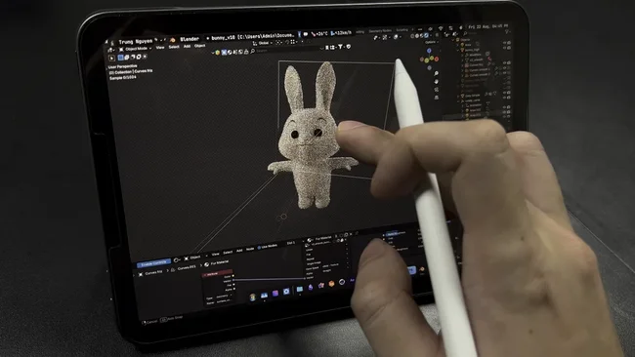Click the Blender logo icon in the top bar
635x357 pixels.
point(173,40)
